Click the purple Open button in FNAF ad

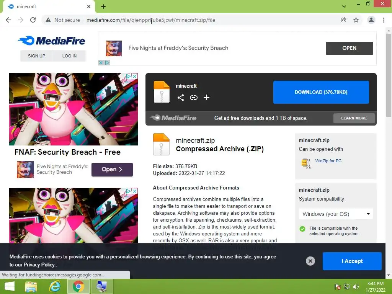112,170
